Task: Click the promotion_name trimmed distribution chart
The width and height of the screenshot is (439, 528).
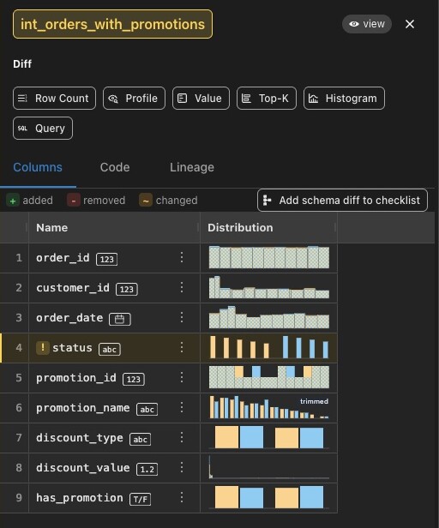Action: point(269,407)
